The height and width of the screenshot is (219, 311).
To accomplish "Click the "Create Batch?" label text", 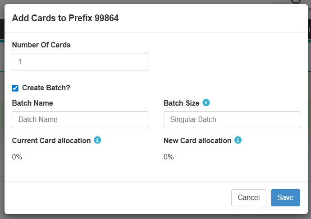I will [46, 88].
